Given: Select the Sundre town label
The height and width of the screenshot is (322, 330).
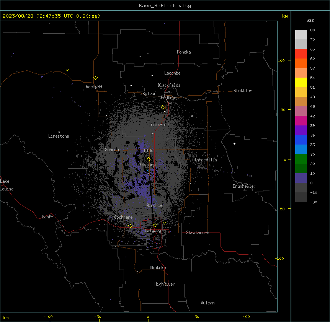Looking at the screenshot, I should 112,150.
